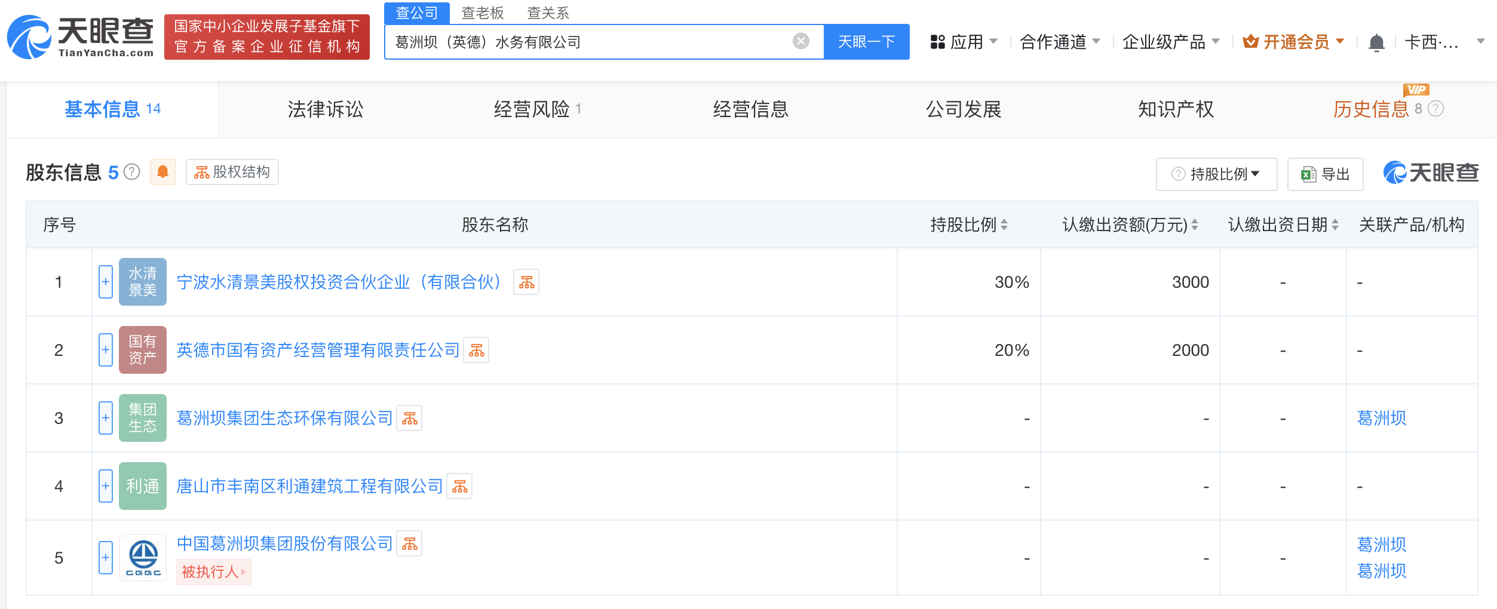Image resolution: width=1497 pixels, height=609 pixels.
Task: Open equity chart icon for 宁波水清景美
Action: click(526, 282)
